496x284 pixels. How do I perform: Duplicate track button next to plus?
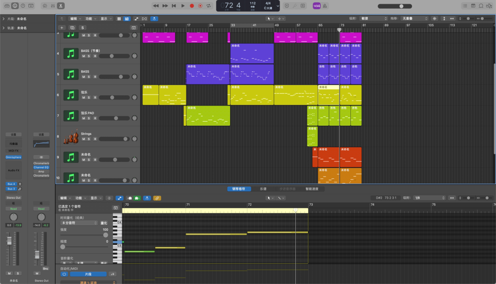(x=72, y=28)
